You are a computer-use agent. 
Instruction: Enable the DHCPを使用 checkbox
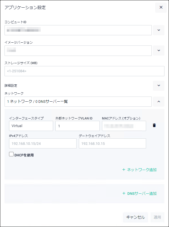[11, 154]
